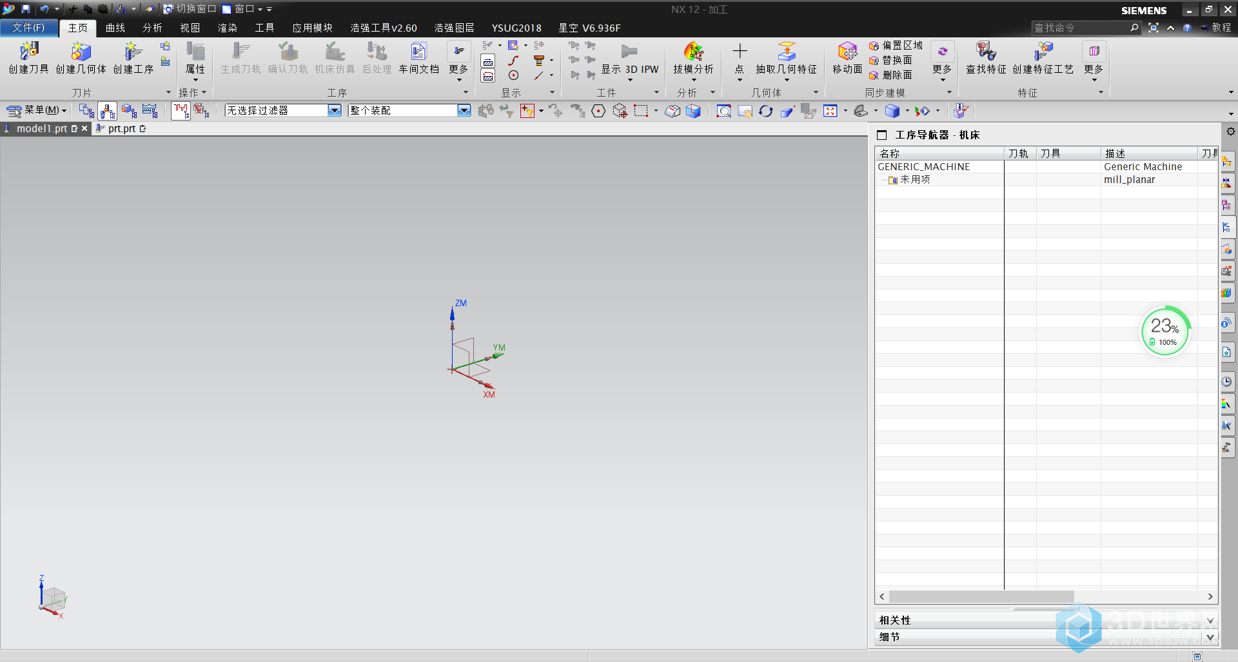The width and height of the screenshot is (1238, 662).
Task: Click the help question mark icon
Action: (x=1186, y=28)
